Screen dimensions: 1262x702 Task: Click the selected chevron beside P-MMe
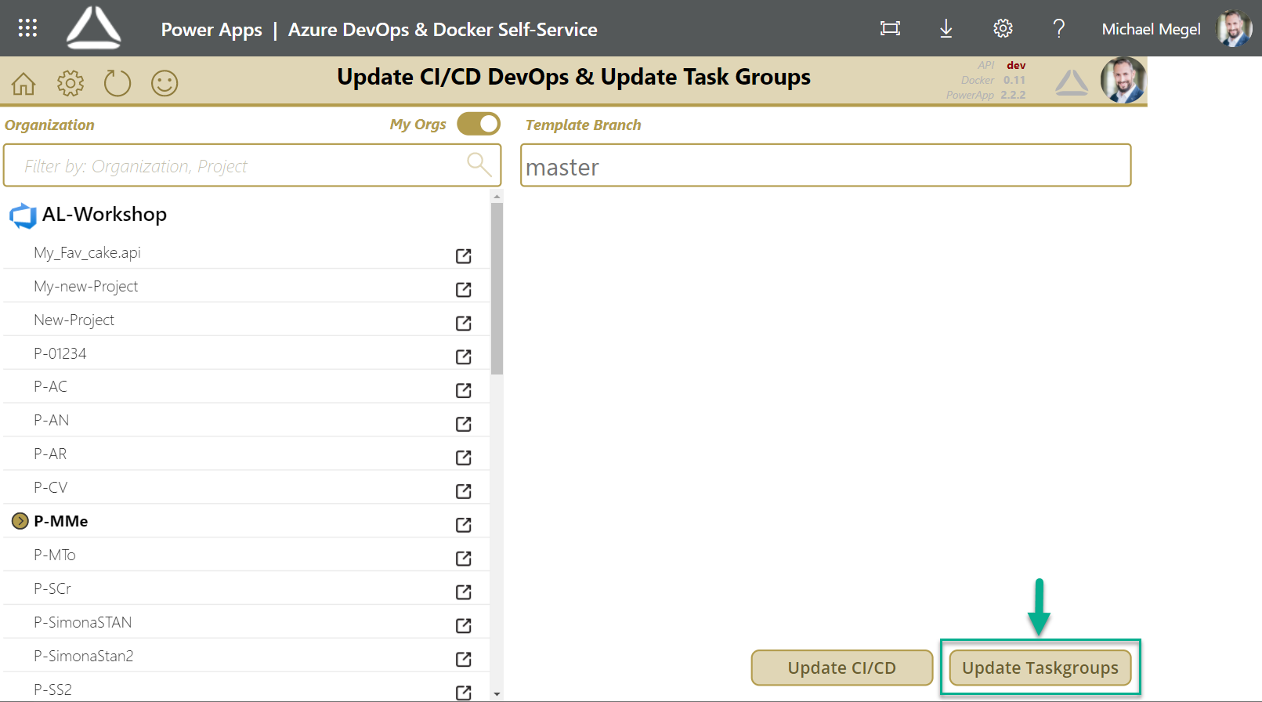coord(20,521)
